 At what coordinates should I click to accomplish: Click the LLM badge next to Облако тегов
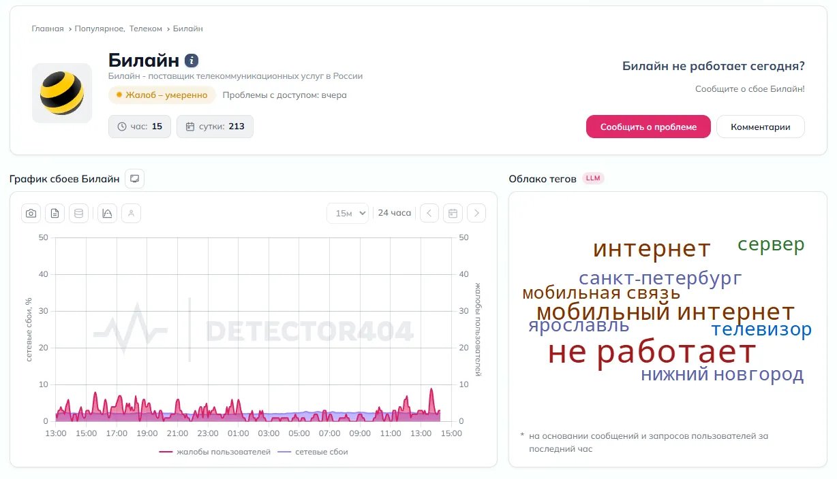tap(593, 179)
